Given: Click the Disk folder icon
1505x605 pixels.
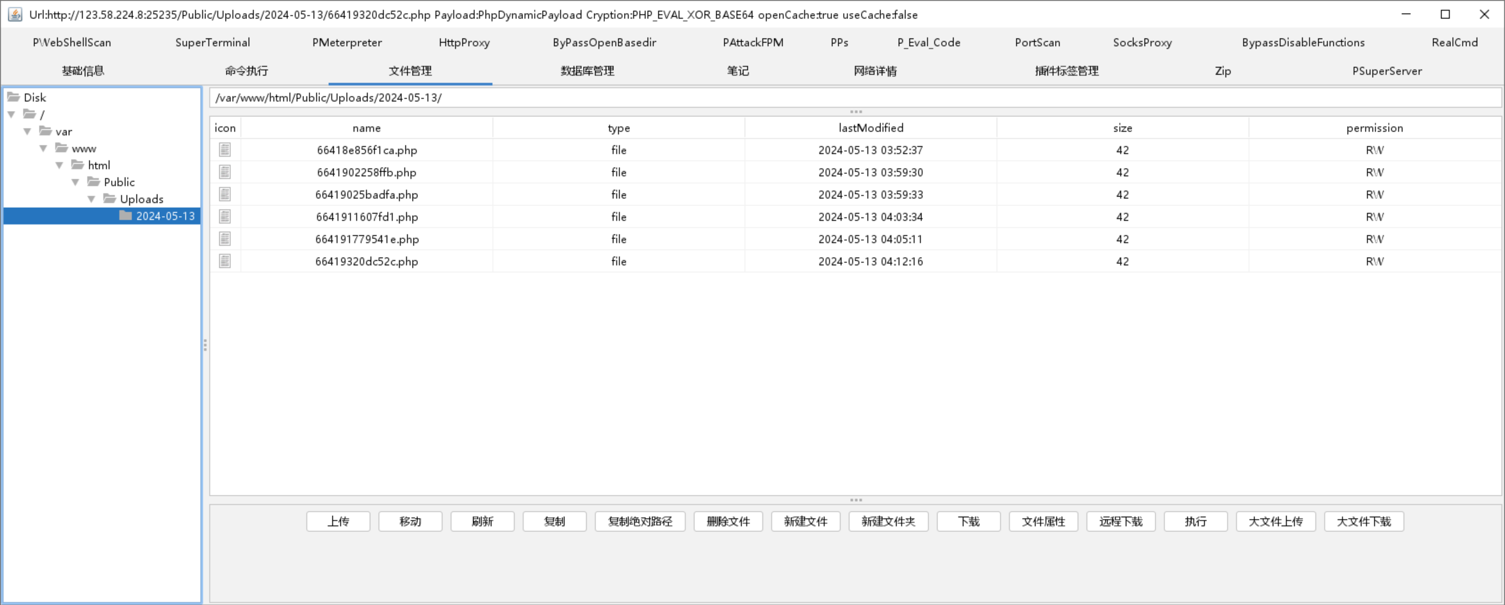Looking at the screenshot, I should pyautogui.click(x=13, y=97).
